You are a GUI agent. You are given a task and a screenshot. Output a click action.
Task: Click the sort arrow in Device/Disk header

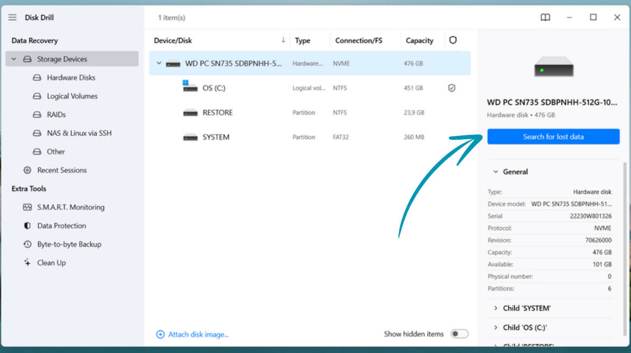coord(283,40)
